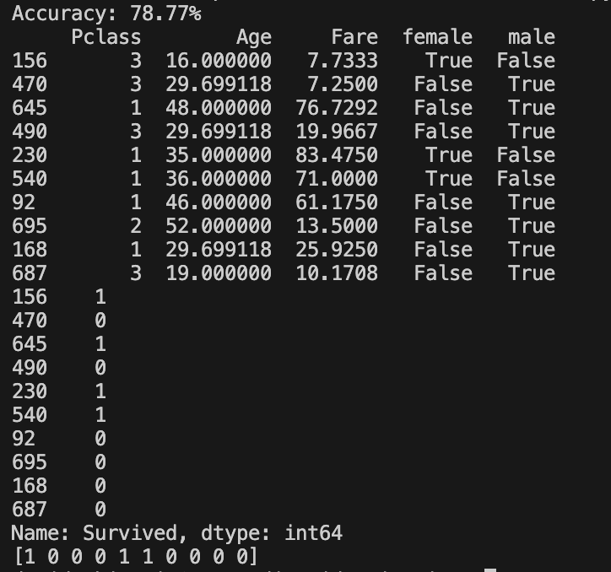Click the fare value 7.7333
The width and height of the screenshot is (611, 572).
pyautogui.click(x=343, y=61)
